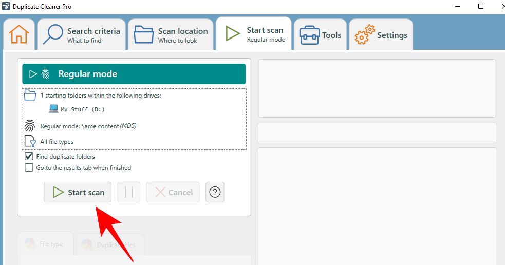Click the fingerprint icon in Regular mode header
This screenshot has width=505, height=265.
(x=46, y=74)
